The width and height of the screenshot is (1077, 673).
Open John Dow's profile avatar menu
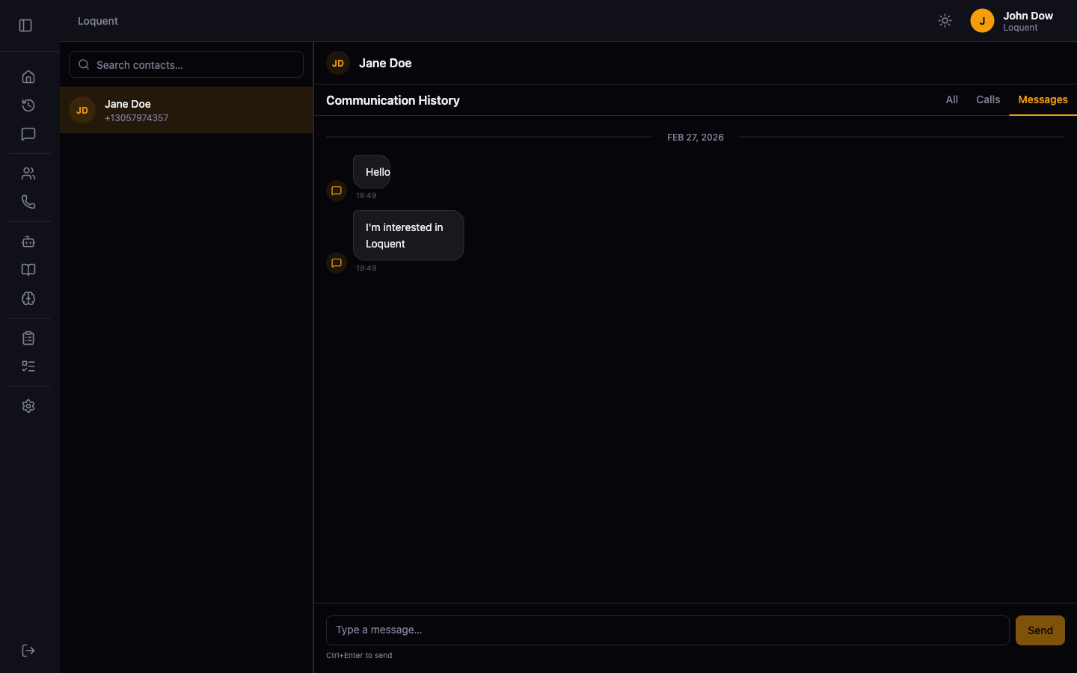[982, 20]
